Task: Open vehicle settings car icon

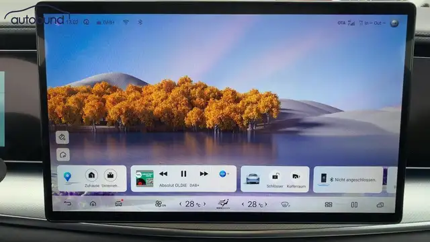Action: click(118, 204)
